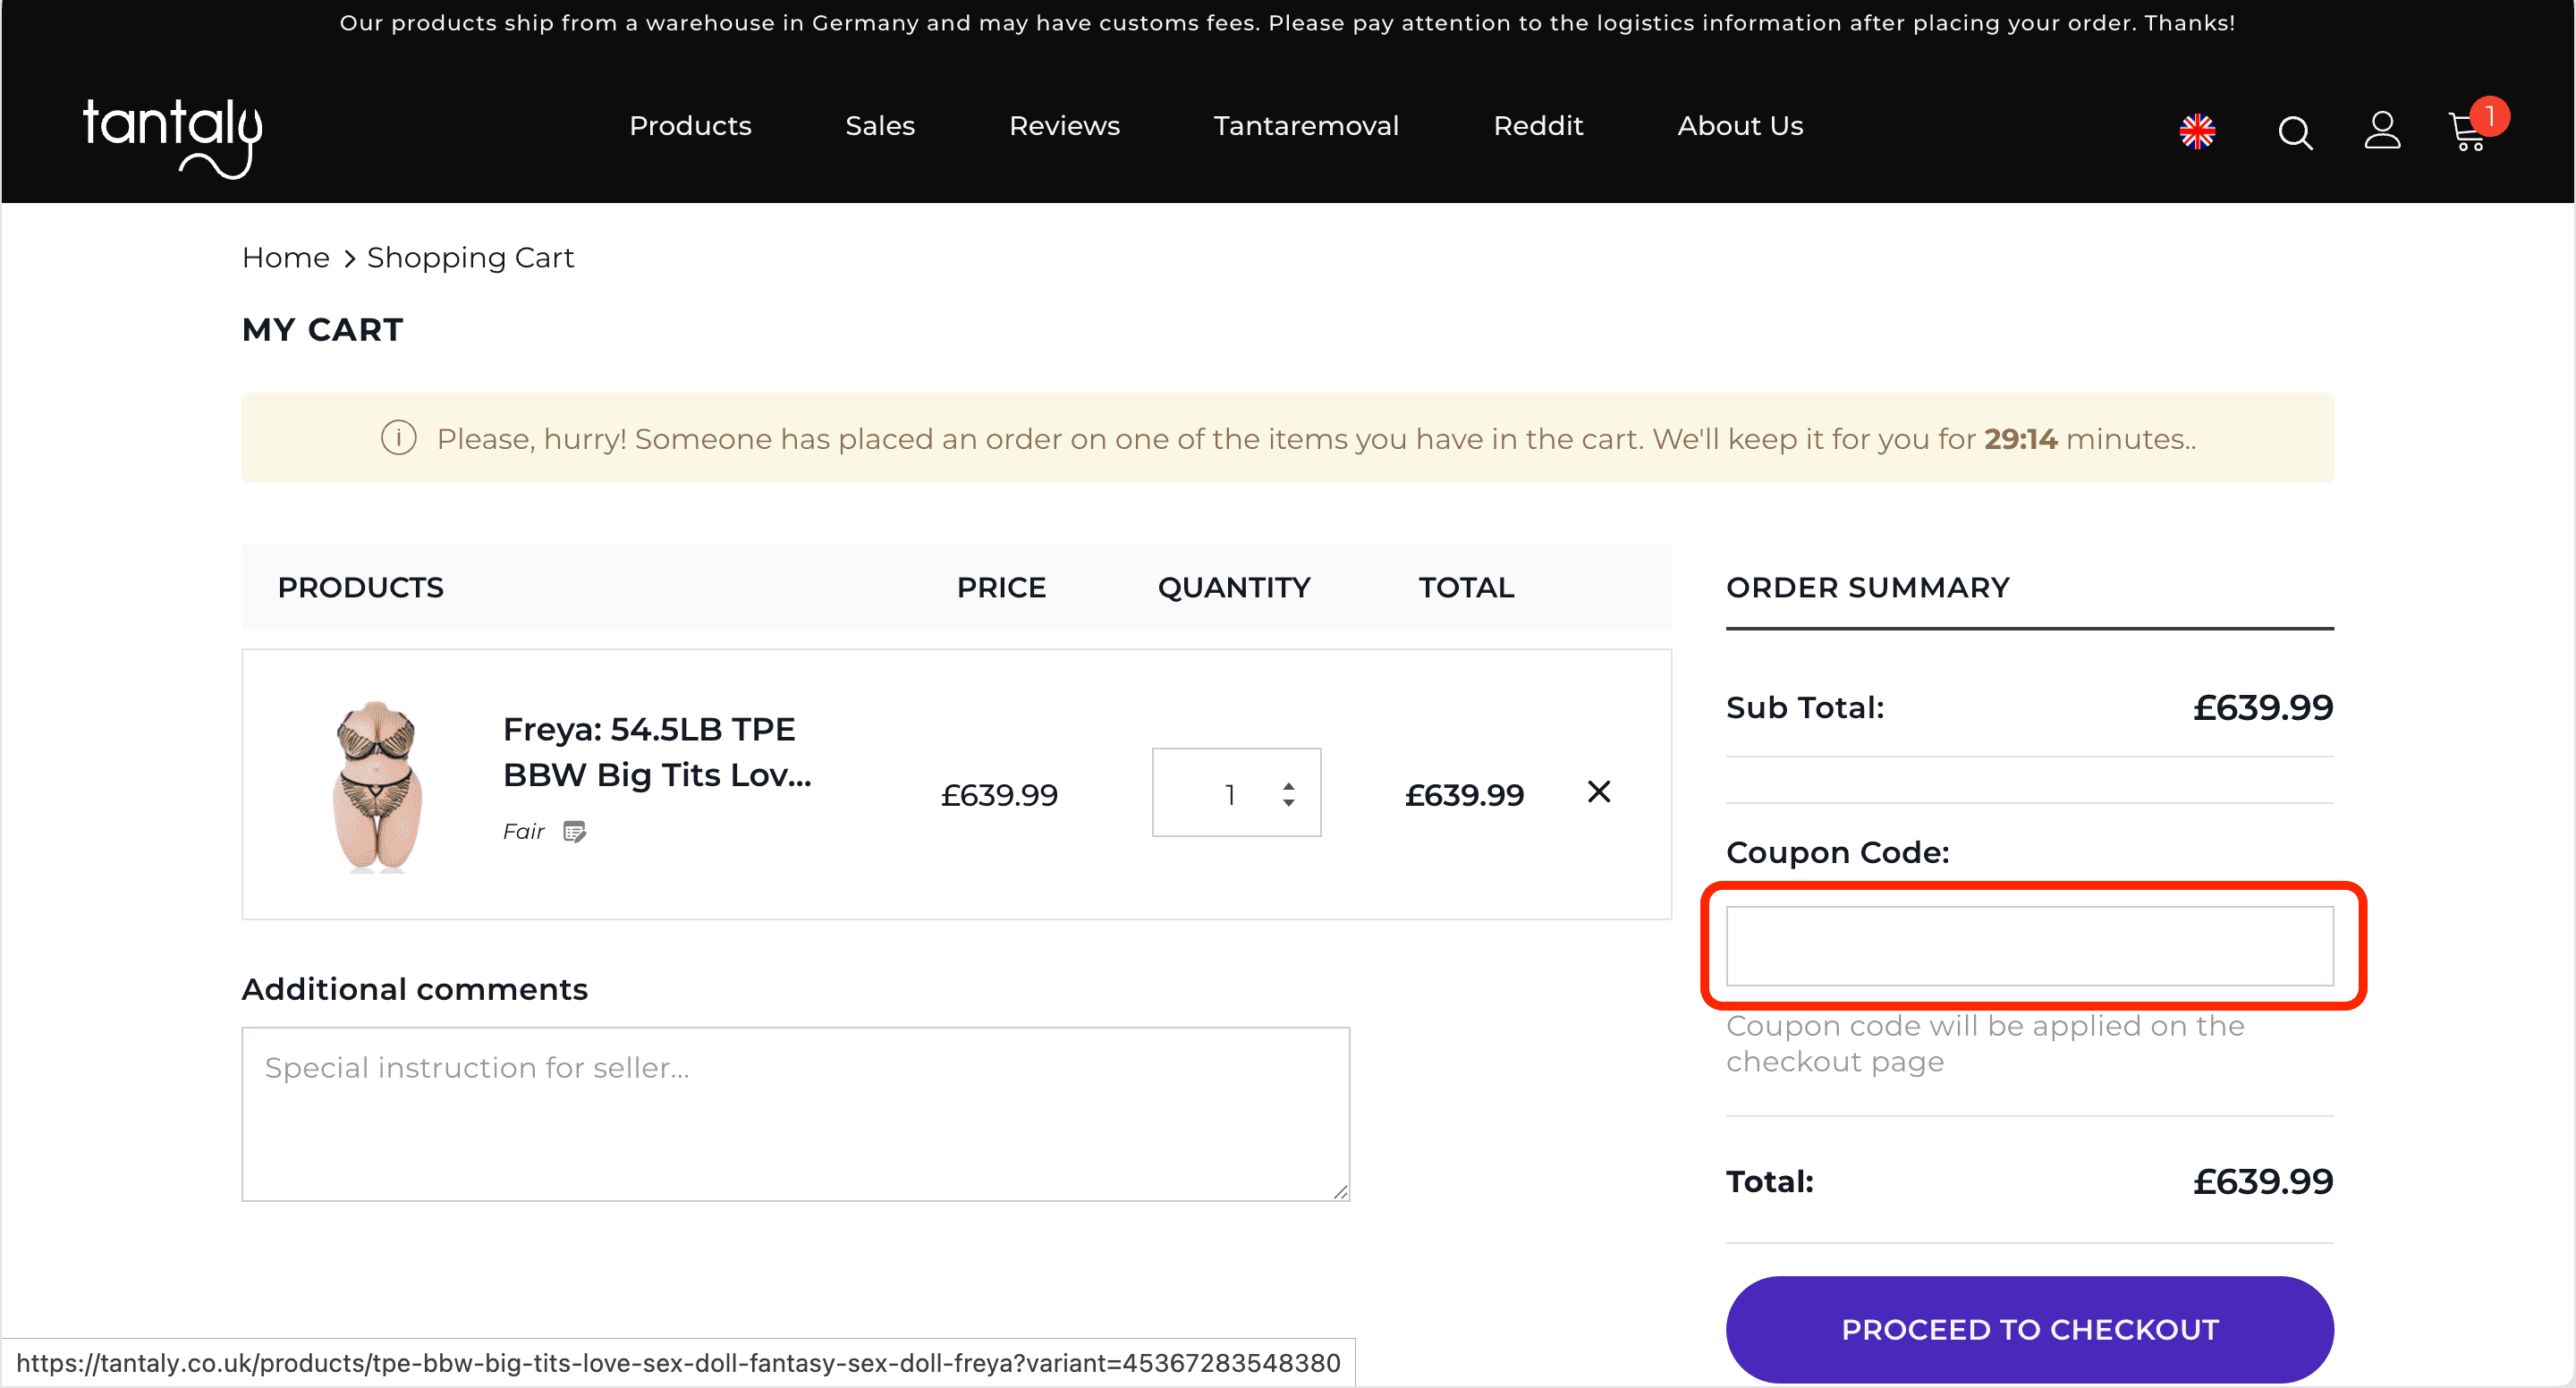Viewport: 2576px width, 1388px height.
Task: Remove Freya item with the X icon
Action: click(1599, 792)
